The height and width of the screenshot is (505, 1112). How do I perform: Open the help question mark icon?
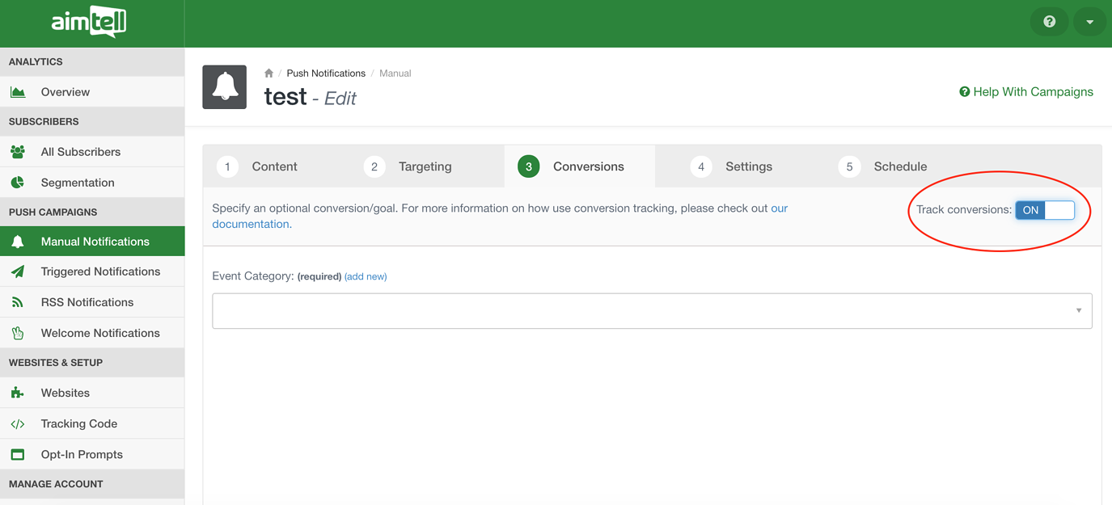pos(1049,22)
